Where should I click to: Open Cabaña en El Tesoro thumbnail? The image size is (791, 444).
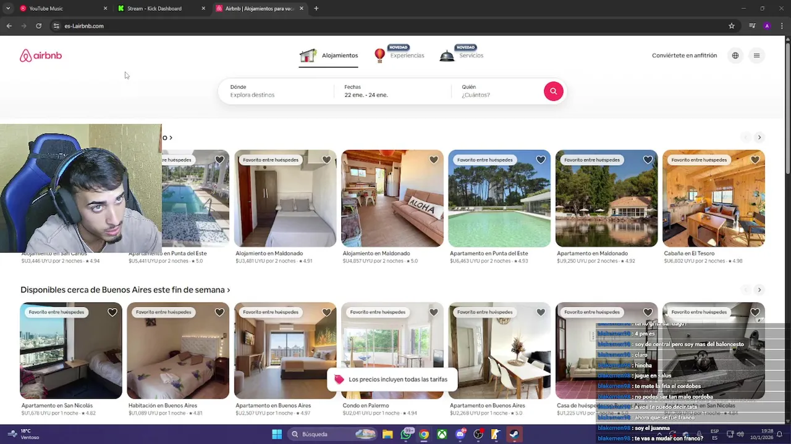pyautogui.click(x=714, y=199)
